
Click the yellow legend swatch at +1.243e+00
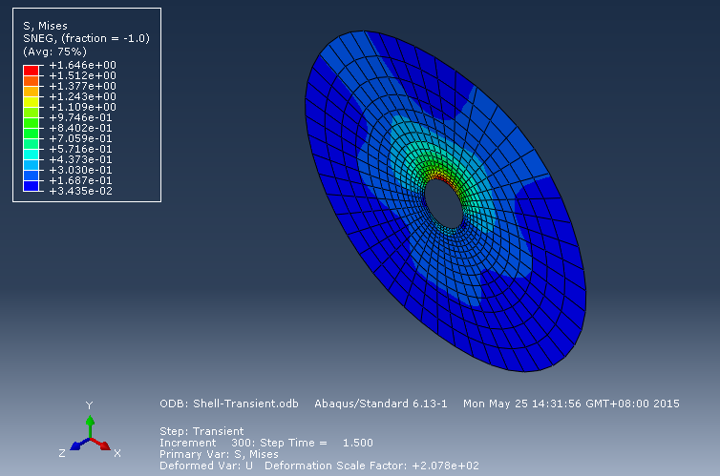[x=31, y=102]
